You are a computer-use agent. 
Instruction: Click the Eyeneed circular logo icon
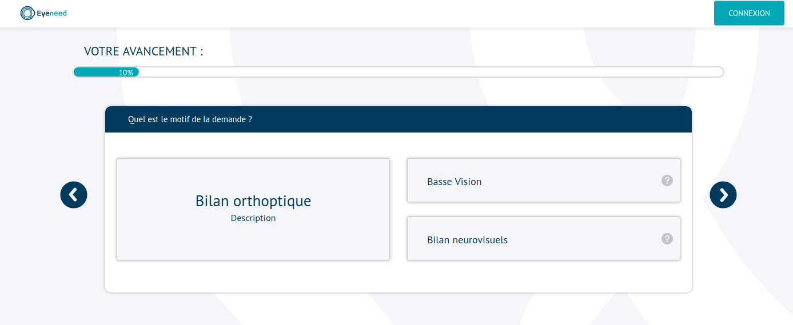click(x=27, y=13)
